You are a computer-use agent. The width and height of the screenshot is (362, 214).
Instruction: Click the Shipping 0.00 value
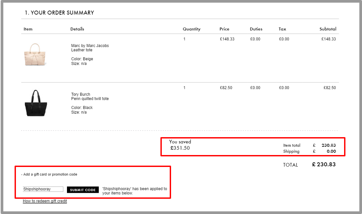331,151
